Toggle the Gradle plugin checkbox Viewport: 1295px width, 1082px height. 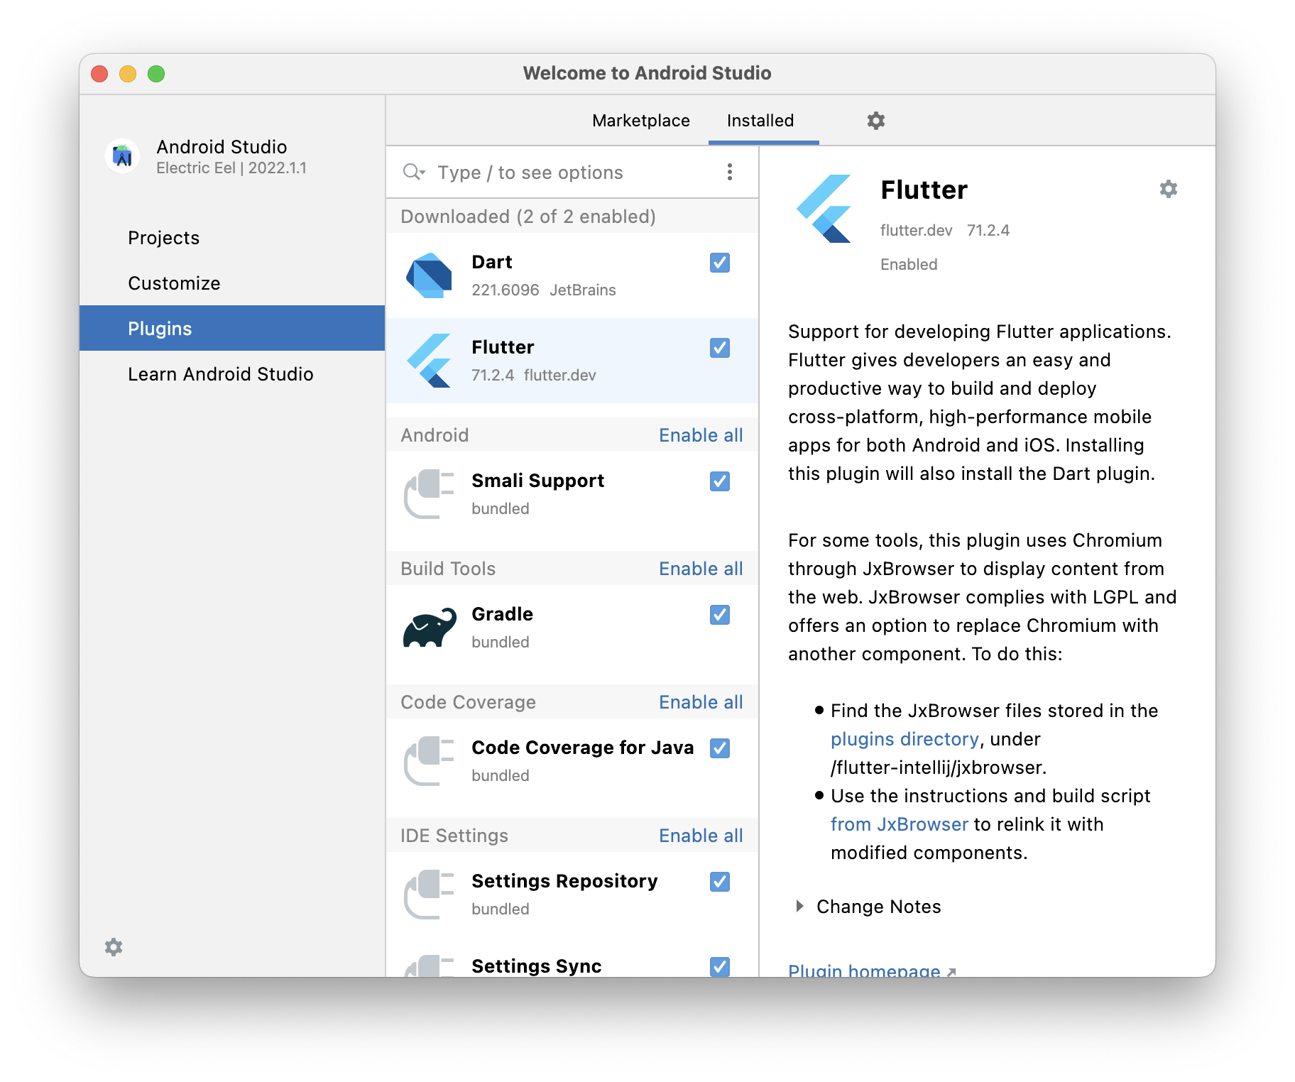[x=720, y=615]
